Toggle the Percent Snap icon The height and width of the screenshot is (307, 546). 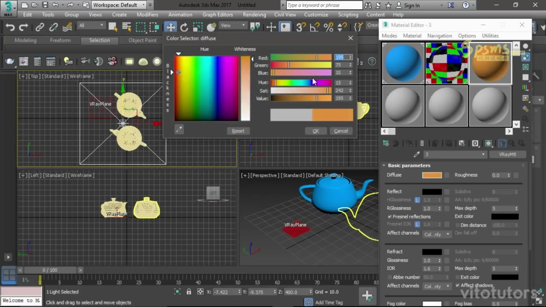pos(328,27)
